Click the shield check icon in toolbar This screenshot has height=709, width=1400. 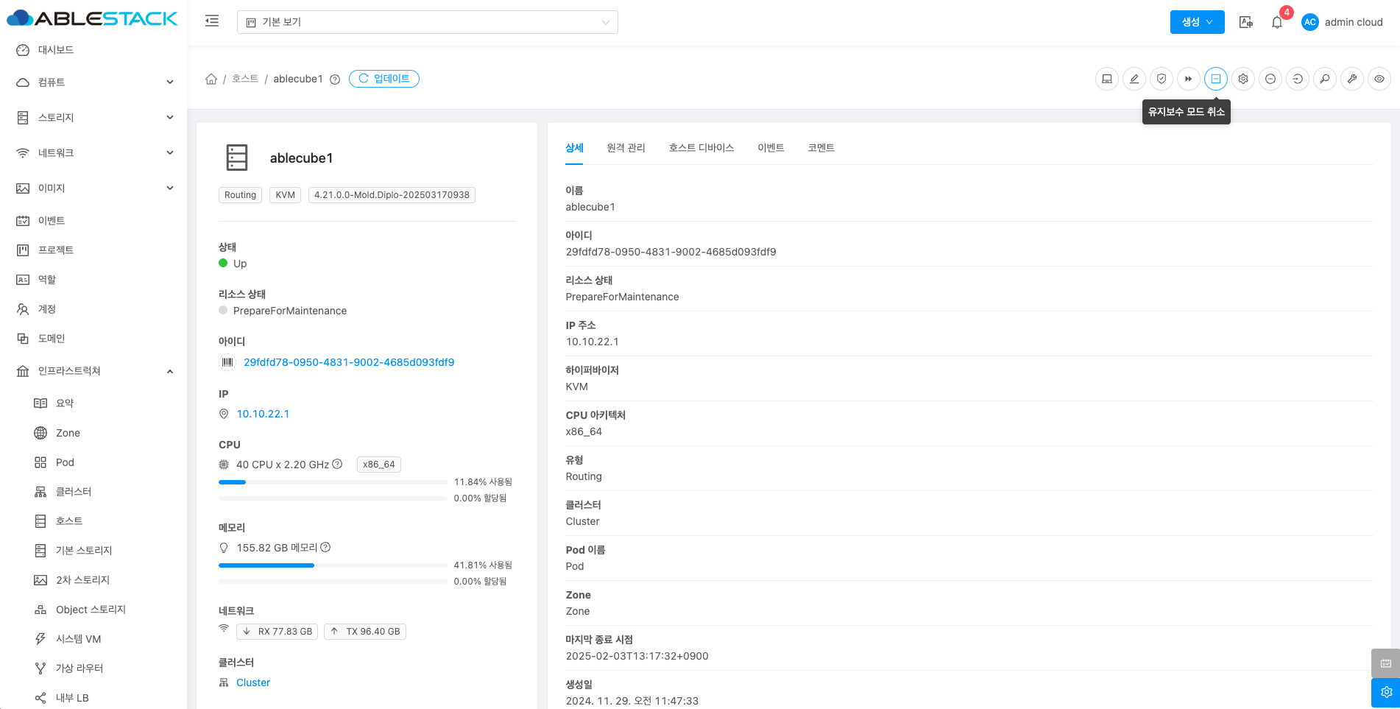tap(1162, 79)
